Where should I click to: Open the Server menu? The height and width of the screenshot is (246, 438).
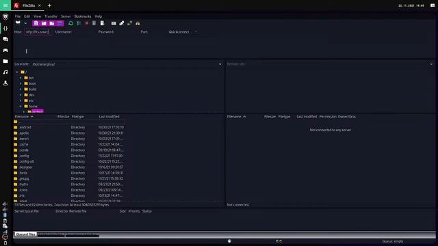click(66, 16)
